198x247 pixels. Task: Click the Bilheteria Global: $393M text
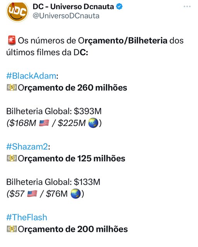pos(54,111)
